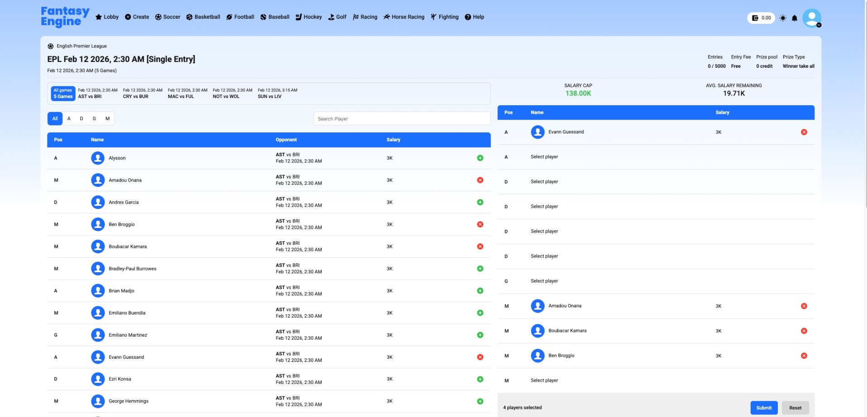The image size is (867, 417).
Task: Toggle the light/dark theme sun icon
Action: coord(783,18)
